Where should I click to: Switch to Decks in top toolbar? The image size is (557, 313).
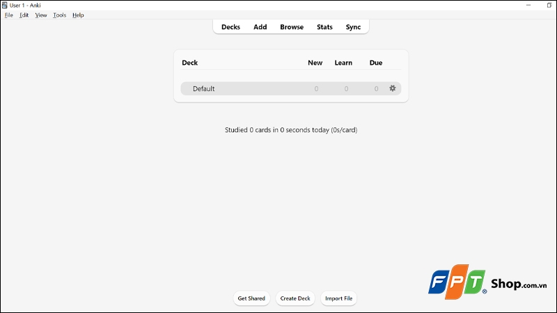[x=230, y=27]
